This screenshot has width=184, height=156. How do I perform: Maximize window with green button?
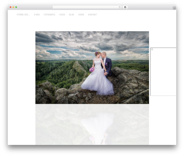16,7
